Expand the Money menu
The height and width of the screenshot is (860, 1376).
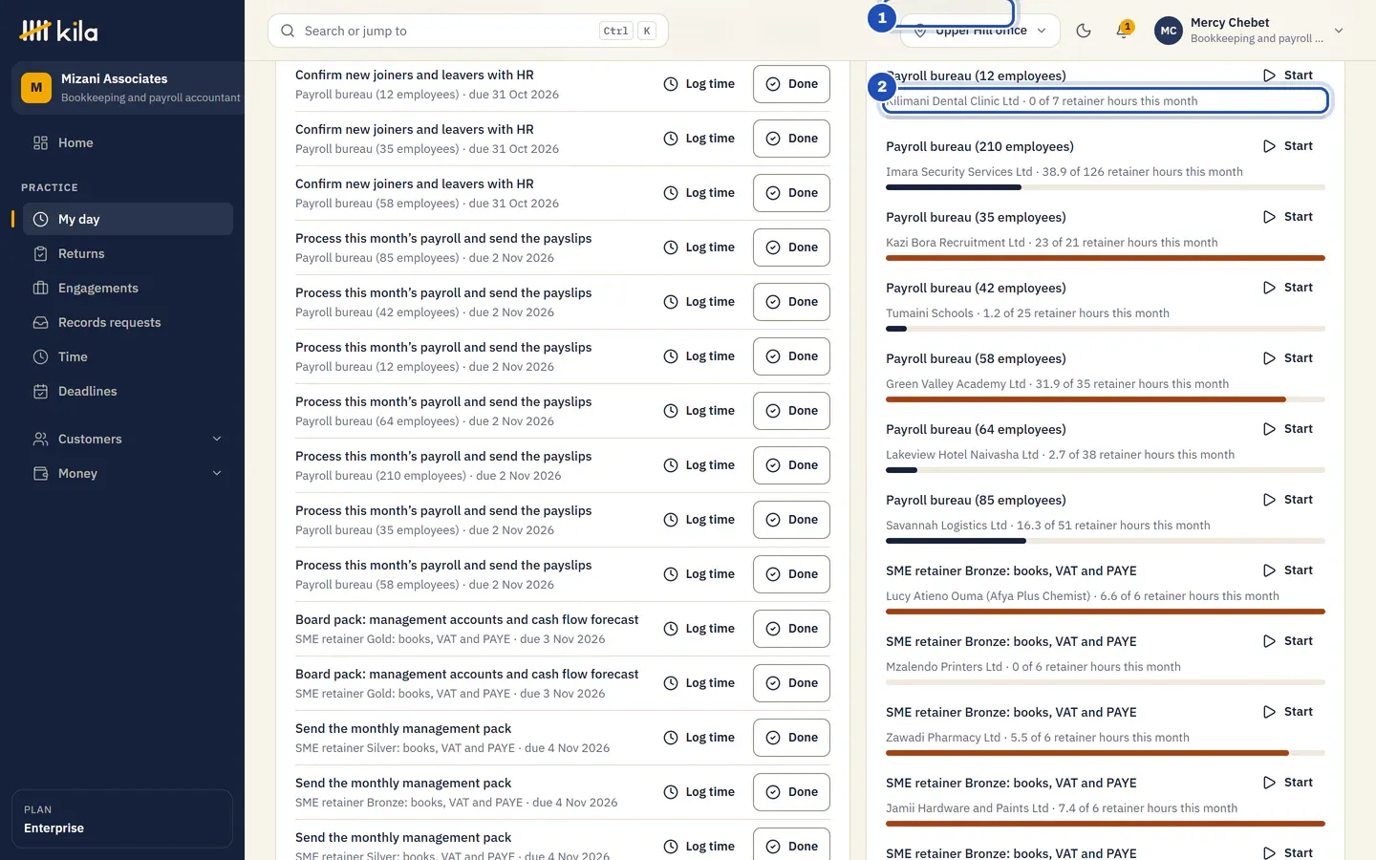pyautogui.click(x=127, y=473)
